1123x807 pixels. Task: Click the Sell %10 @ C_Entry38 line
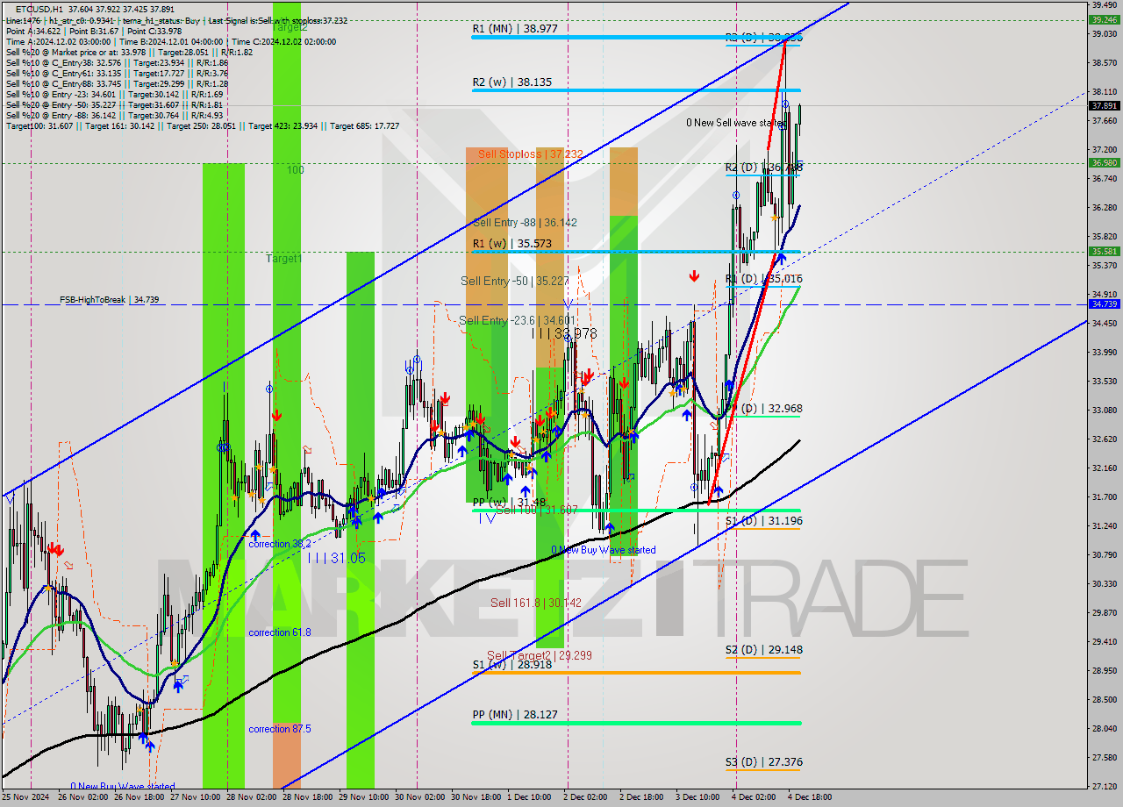(117, 63)
